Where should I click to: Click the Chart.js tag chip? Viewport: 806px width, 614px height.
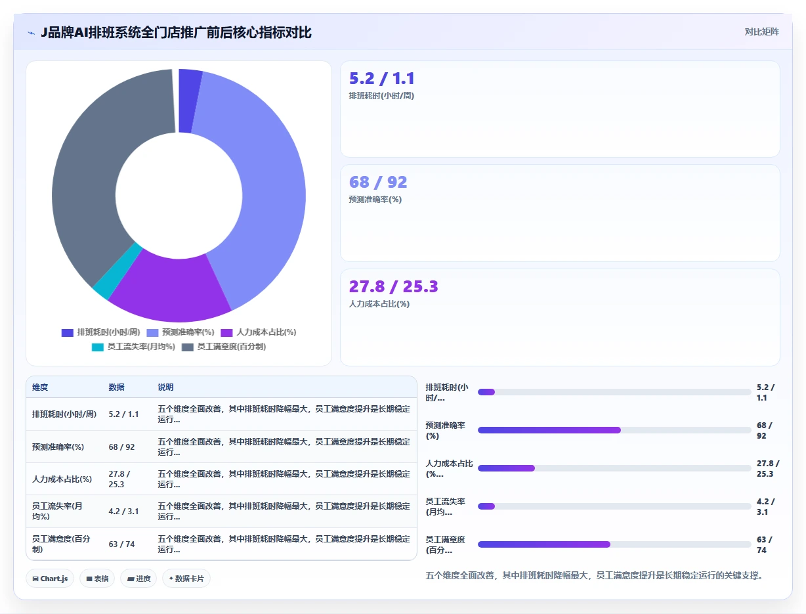tap(50, 579)
